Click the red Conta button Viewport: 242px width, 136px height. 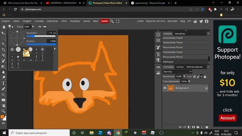(104, 21)
